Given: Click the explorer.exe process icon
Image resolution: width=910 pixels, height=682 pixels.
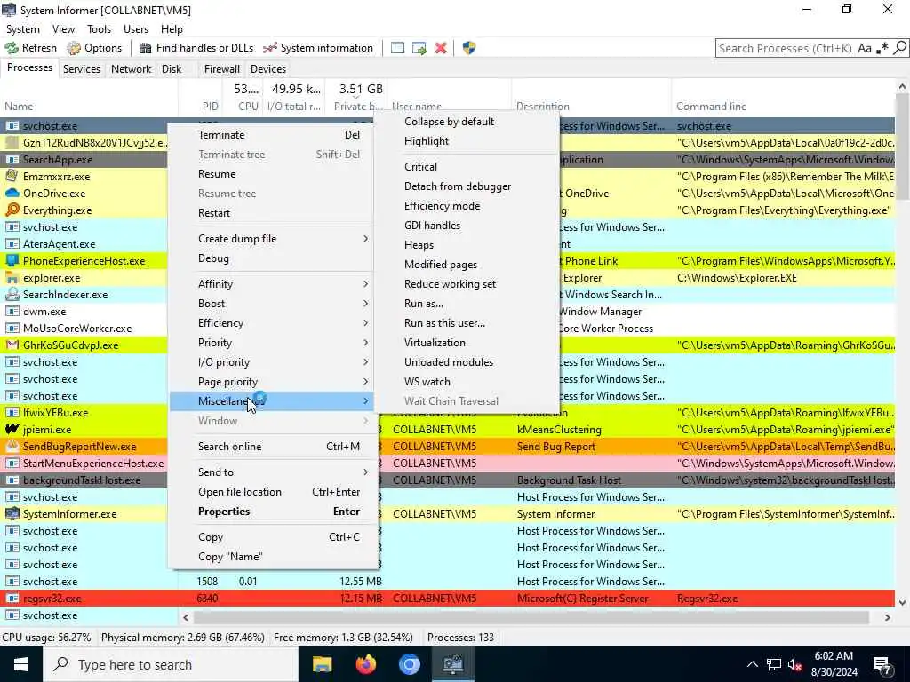Looking at the screenshot, I should pyautogui.click(x=12, y=278).
